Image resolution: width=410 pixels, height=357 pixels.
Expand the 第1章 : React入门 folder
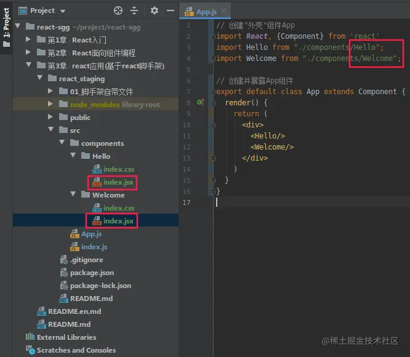[x=28, y=39]
